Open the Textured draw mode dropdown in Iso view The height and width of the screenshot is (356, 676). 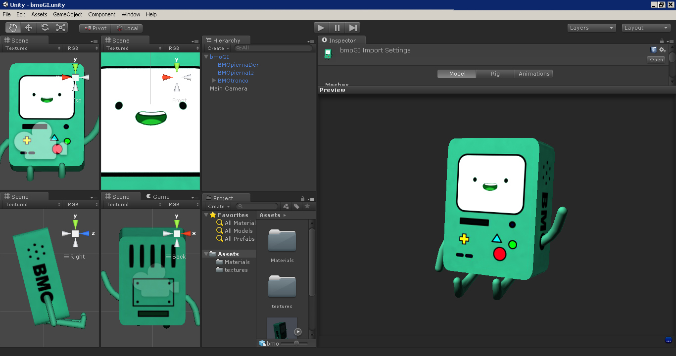coord(33,48)
